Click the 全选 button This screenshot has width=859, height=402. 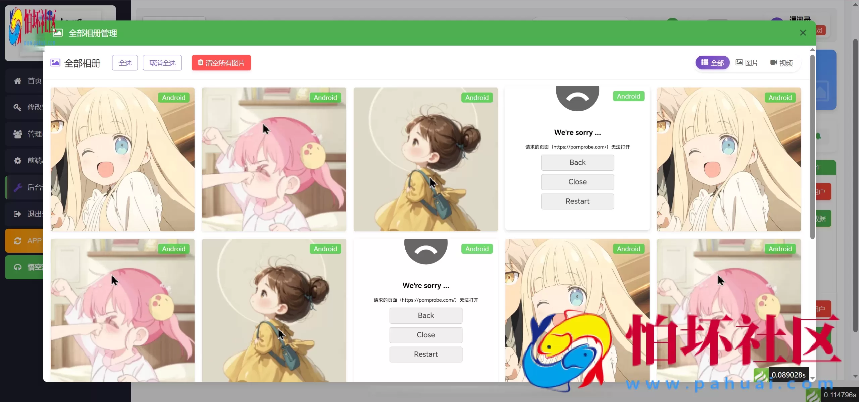coord(125,63)
